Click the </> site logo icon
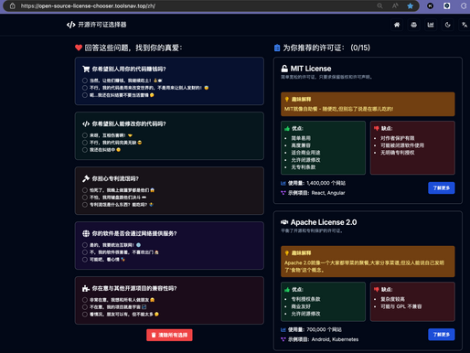 pos(70,25)
